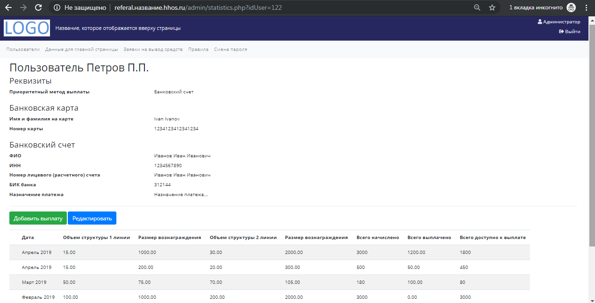
Task: Go back with the browser back arrow
Action: pos(8,7)
